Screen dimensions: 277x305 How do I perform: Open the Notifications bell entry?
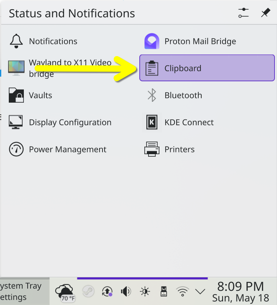coord(71,41)
